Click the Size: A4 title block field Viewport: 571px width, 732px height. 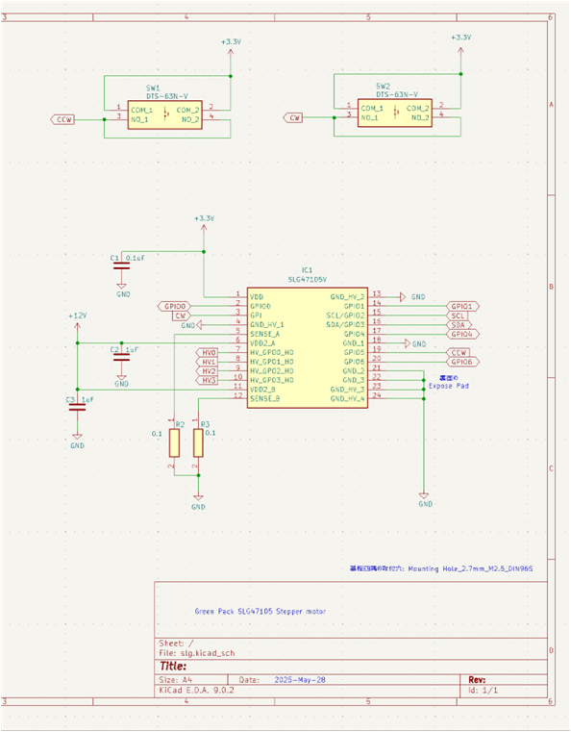[175, 680]
